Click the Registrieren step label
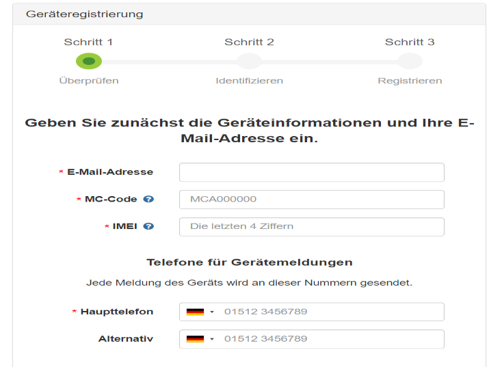 (410, 81)
